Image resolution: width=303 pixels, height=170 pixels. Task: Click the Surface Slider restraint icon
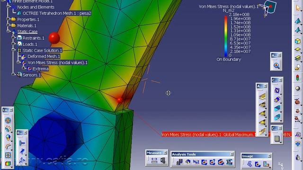tap(22, 152)
